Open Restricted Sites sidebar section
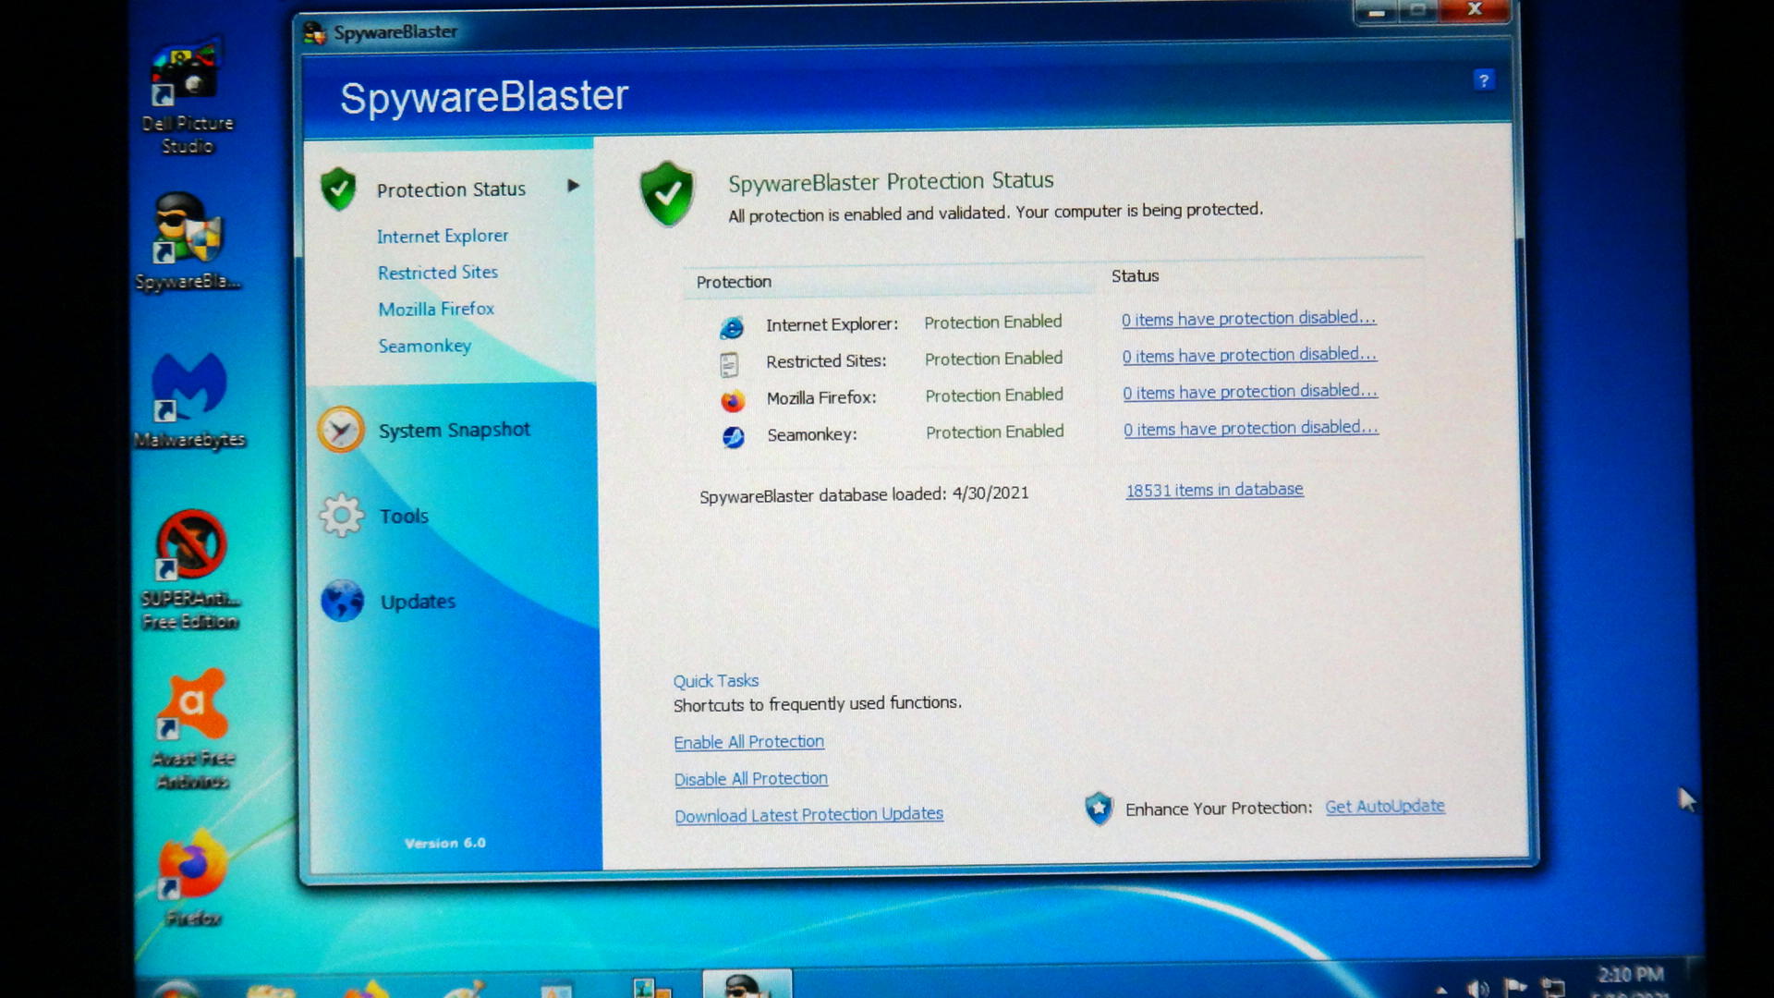The image size is (1774, 998). pos(438,273)
